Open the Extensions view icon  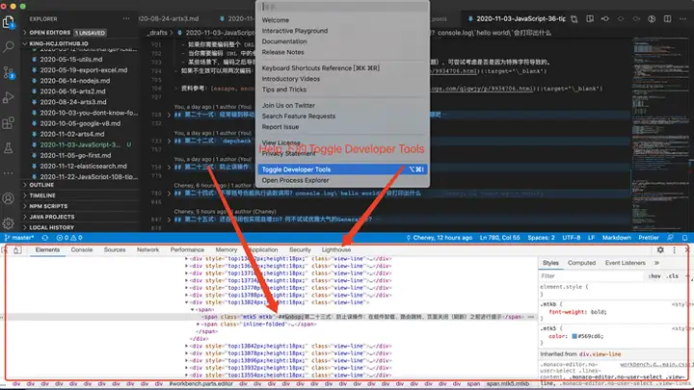tap(9, 122)
